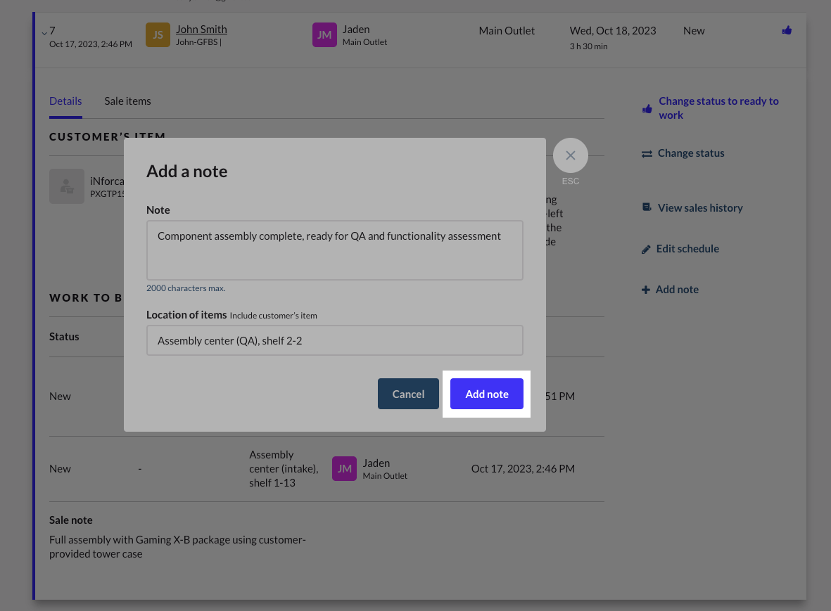Cancel the Add a note dialog
This screenshot has height=611, width=831.
tap(408, 394)
